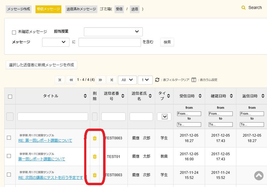Tick the select-all checkbox in table header

pos(10,96)
